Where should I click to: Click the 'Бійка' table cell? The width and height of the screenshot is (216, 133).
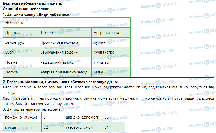point(111,72)
